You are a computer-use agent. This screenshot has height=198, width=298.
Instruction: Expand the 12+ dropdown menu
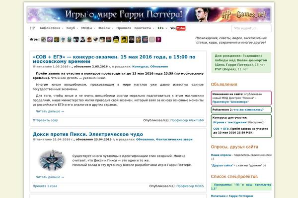coord(162,28)
